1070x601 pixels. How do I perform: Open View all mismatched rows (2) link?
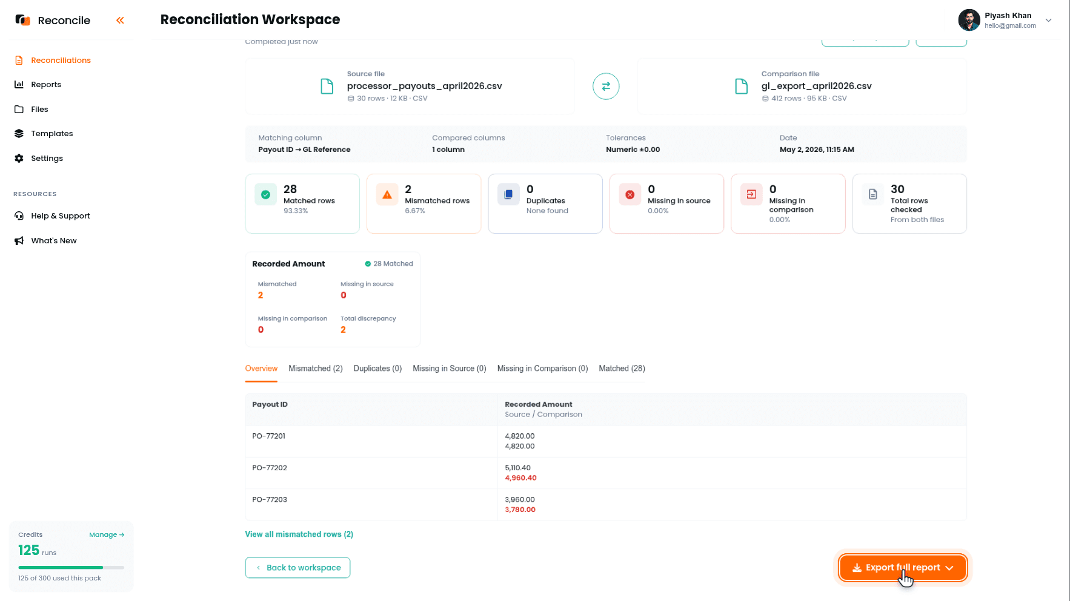click(x=299, y=534)
